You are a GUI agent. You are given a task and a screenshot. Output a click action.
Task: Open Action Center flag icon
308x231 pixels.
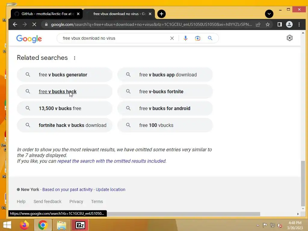[265, 225]
